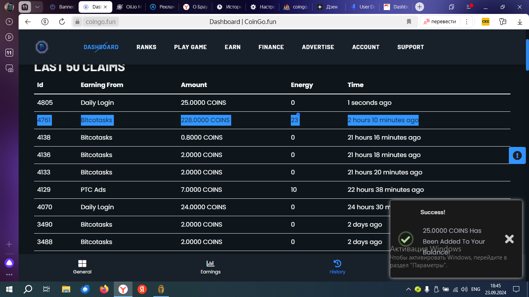
Task: Open the extensions icon beside CRX
Action: 503,22
